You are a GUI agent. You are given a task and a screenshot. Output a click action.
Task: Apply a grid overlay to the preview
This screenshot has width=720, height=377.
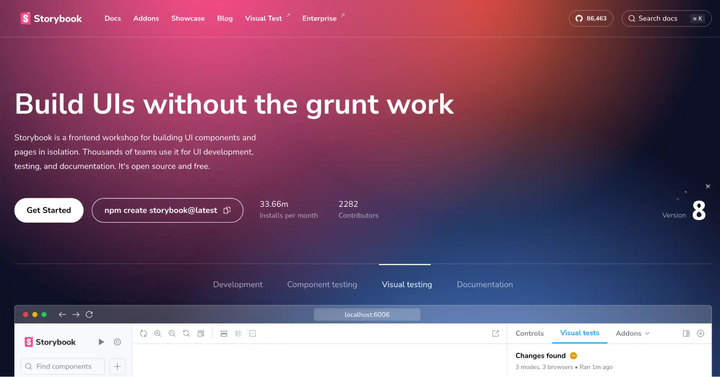tap(238, 333)
